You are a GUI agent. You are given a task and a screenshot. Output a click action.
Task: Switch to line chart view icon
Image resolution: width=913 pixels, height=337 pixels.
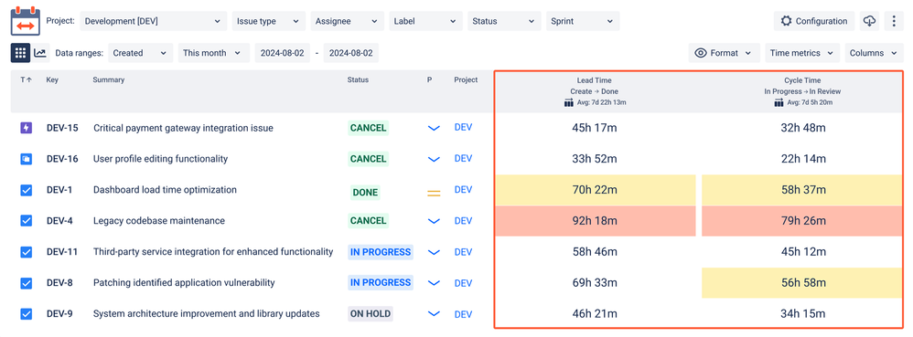(40, 53)
